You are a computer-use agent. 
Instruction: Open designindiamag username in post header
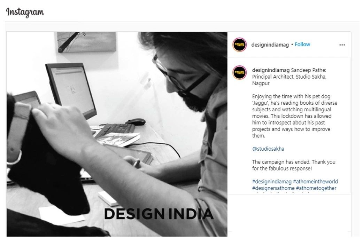pos(270,45)
